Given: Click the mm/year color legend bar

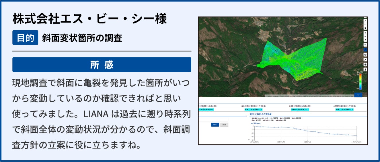Looking at the screenshot, I should [x=360, y=81].
